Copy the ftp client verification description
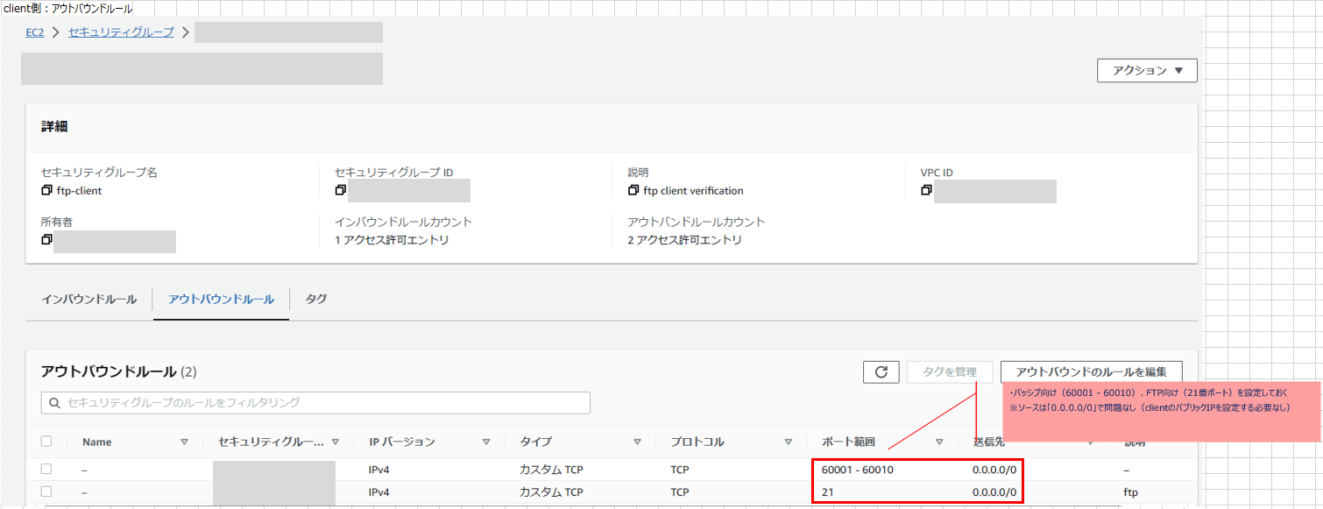This screenshot has height=509, width=1323. pyautogui.click(x=633, y=190)
